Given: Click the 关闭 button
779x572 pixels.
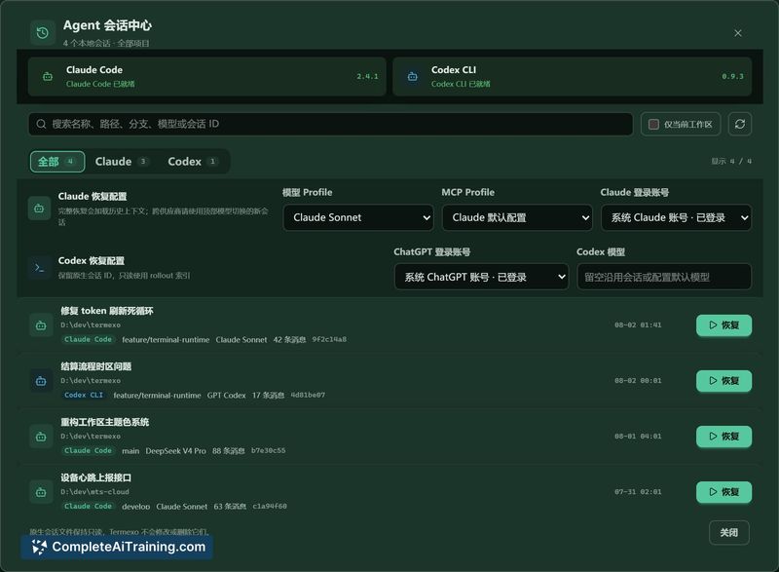Looking at the screenshot, I should click(728, 533).
